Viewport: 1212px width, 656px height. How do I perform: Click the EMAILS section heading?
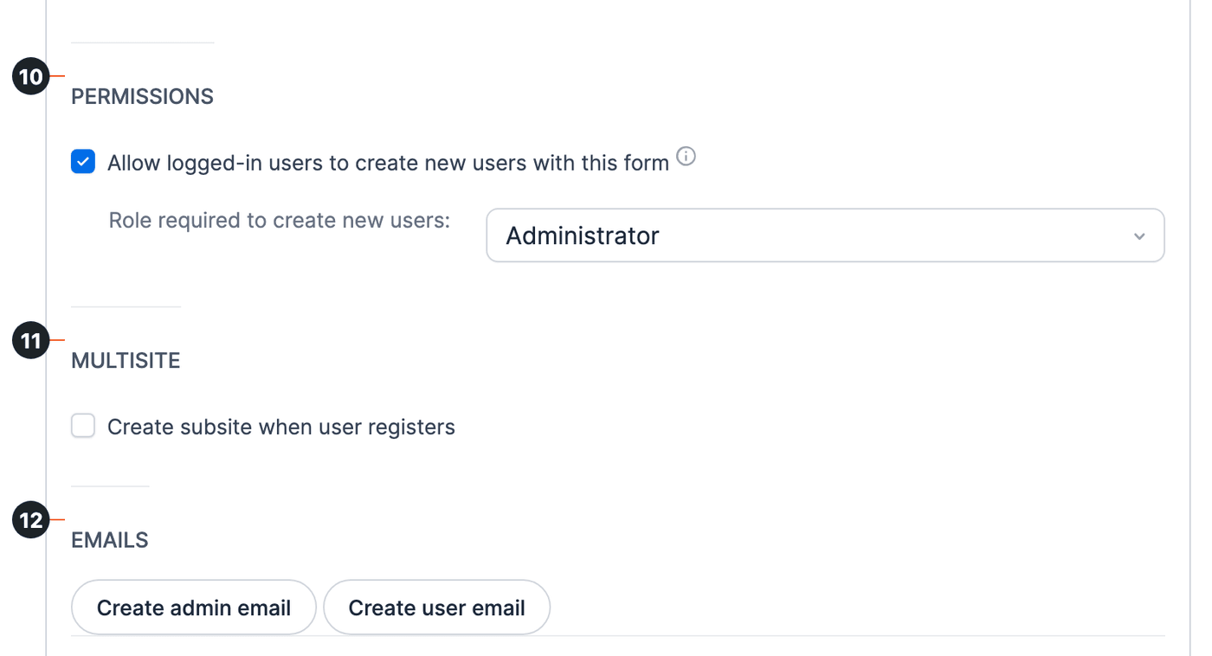(110, 540)
